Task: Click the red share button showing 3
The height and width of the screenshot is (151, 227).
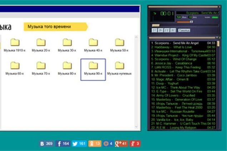Action: pos(135,144)
